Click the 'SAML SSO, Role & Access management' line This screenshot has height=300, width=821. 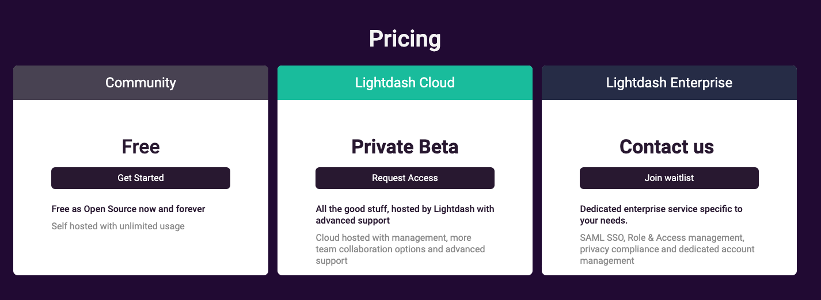coord(662,238)
